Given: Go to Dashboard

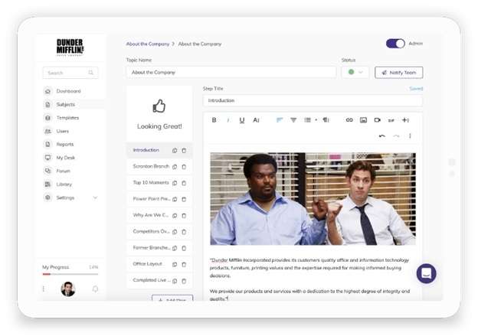Looking at the screenshot, I should click(x=69, y=91).
